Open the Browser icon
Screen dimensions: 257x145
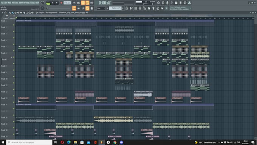point(144,8)
